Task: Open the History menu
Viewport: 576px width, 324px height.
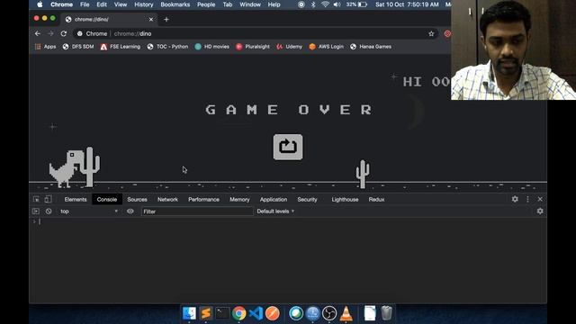Action: click(x=144, y=4)
